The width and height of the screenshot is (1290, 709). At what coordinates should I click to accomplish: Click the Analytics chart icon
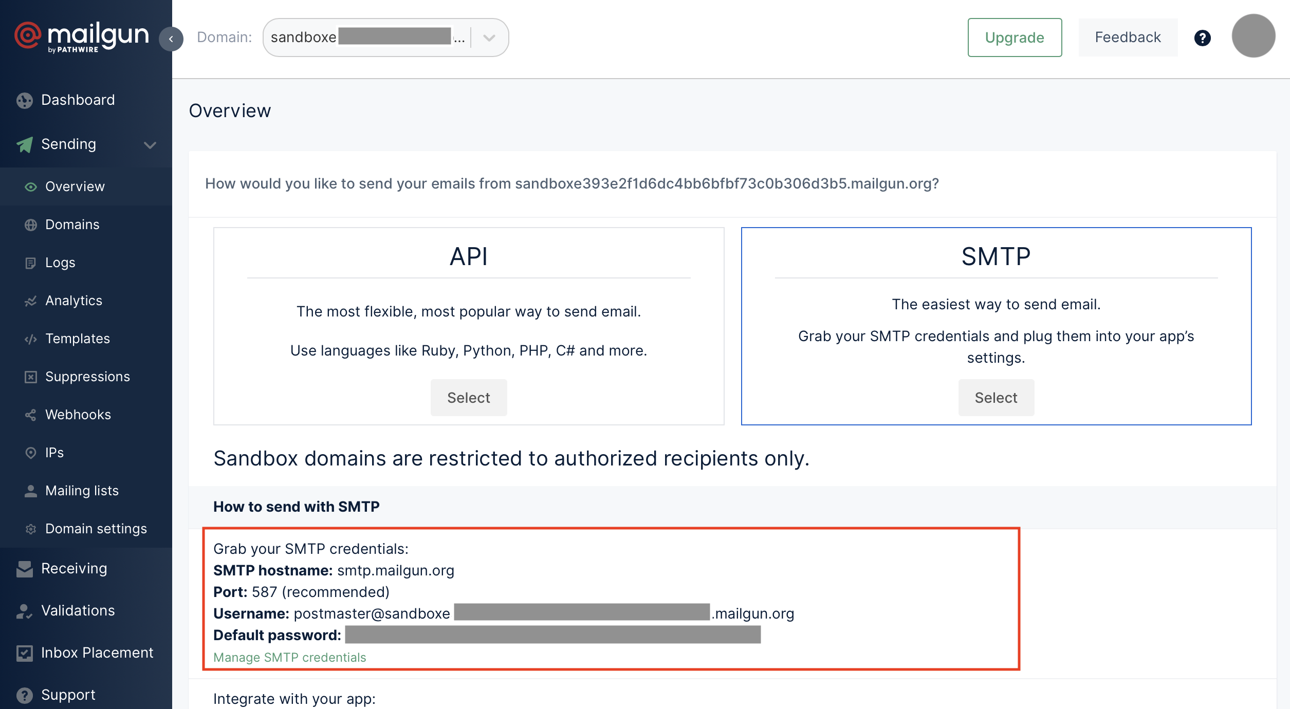pyautogui.click(x=31, y=301)
